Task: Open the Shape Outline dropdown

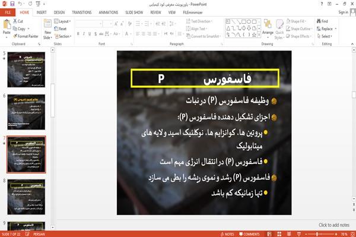Action: tap(299, 29)
